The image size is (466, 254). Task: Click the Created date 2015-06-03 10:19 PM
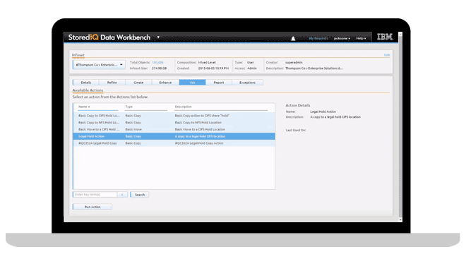(213, 68)
